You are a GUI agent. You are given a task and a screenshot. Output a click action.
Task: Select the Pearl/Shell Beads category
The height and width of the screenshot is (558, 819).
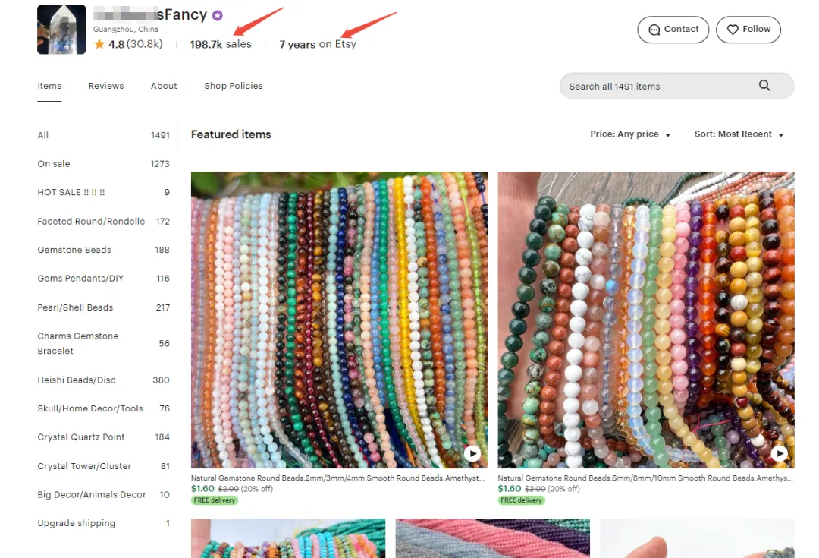point(103,307)
